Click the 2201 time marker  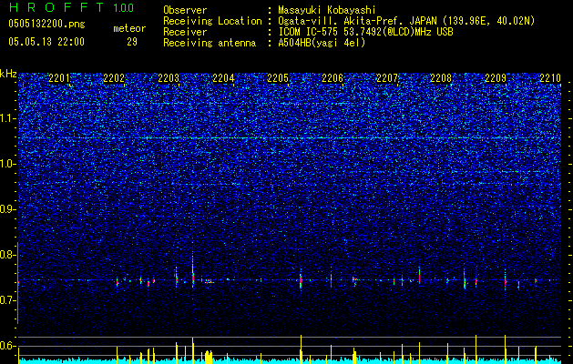point(59,77)
